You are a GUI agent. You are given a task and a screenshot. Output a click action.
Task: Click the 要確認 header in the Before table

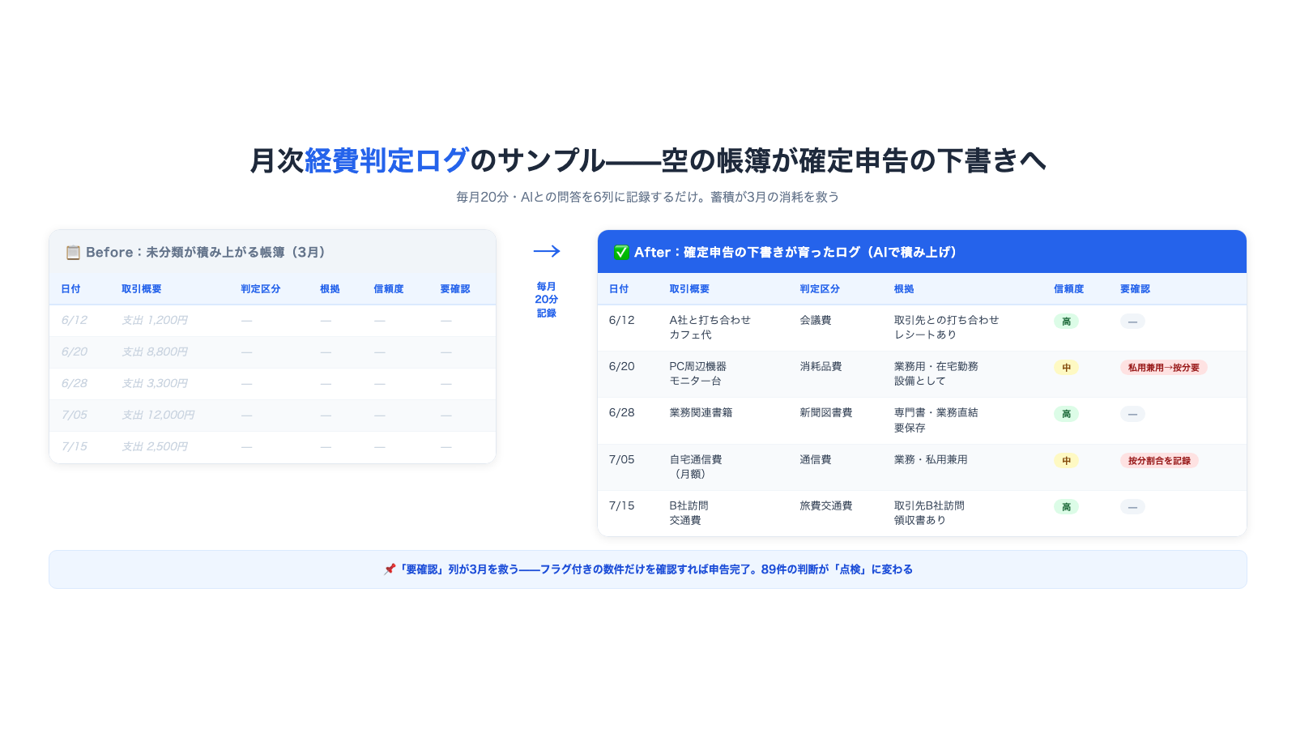pyautogui.click(x=454, y=289)
